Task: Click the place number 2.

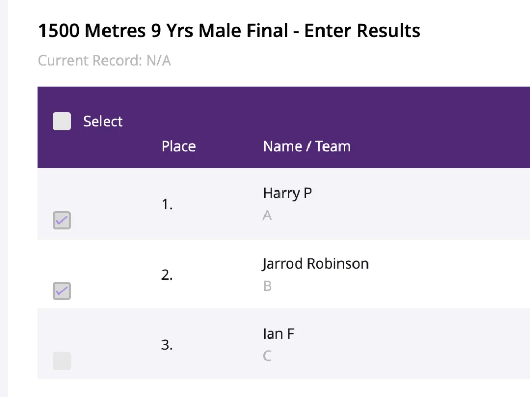Action: [167, 274]
